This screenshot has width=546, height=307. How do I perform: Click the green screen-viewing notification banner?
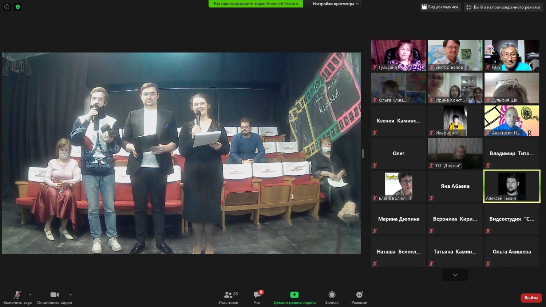point(256,4)
